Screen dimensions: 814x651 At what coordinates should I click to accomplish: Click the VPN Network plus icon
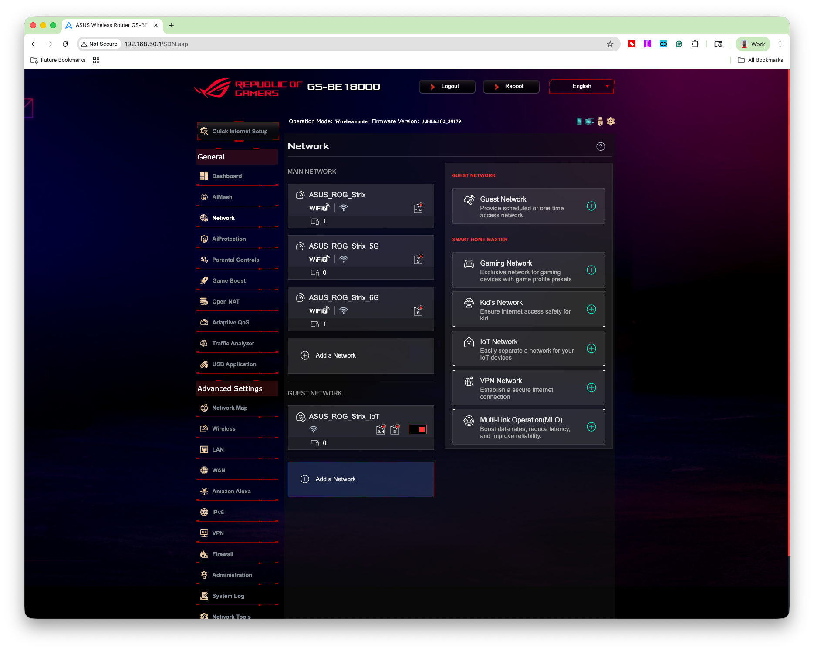[x=591, y=387]
